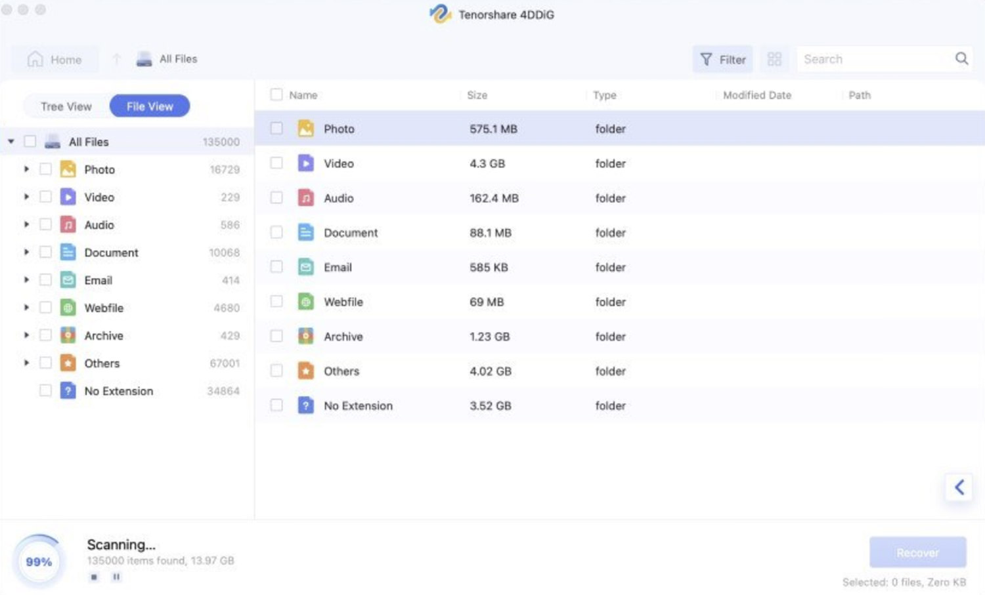The width and height of the screenshot is (985, 595).
Task: Click the Tenorshare 4DDiG logo icon
Action: (x=440, y=14)
